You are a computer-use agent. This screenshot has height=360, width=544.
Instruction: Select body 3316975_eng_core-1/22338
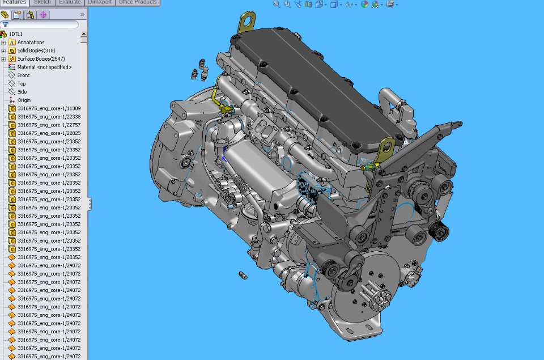point(49,117)
